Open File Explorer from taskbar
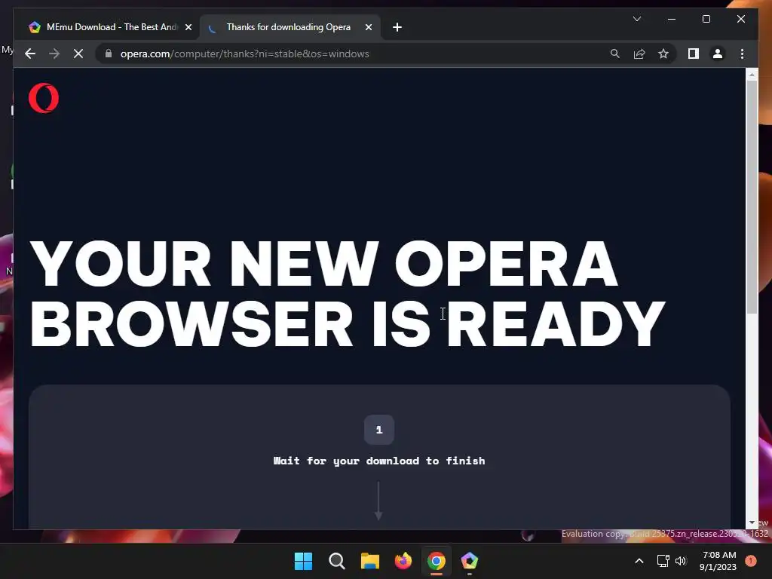Viewport: 772px width, 579px height. (x=369, y=561)
